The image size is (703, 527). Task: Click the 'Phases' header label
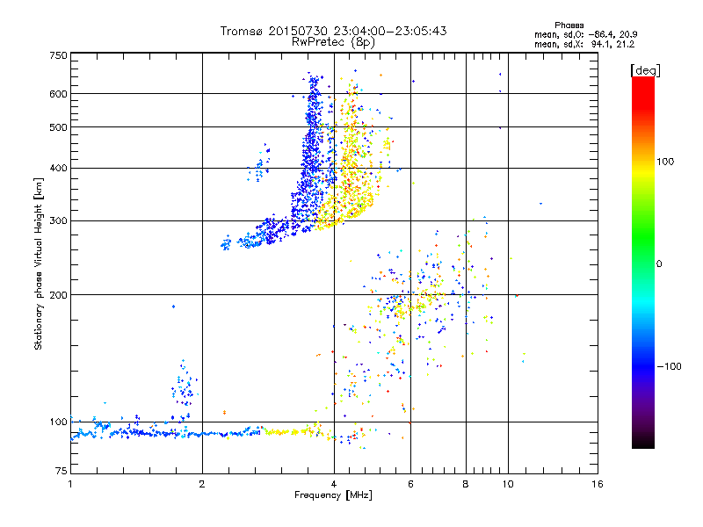[569, 25]
